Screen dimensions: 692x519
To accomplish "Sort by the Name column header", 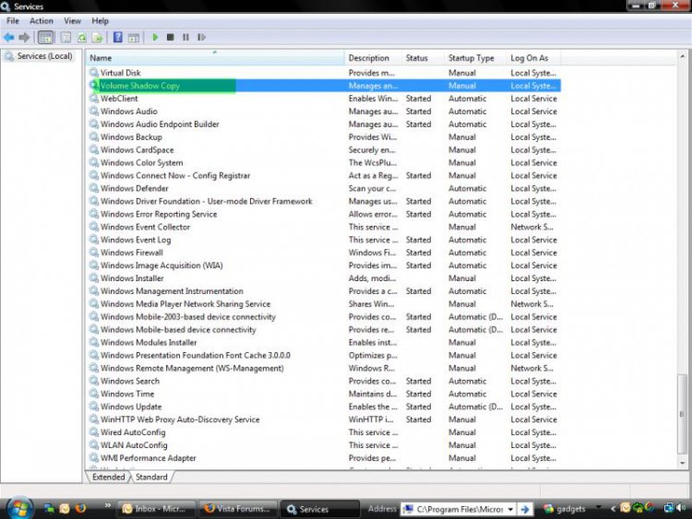I will tap(215, 58).
